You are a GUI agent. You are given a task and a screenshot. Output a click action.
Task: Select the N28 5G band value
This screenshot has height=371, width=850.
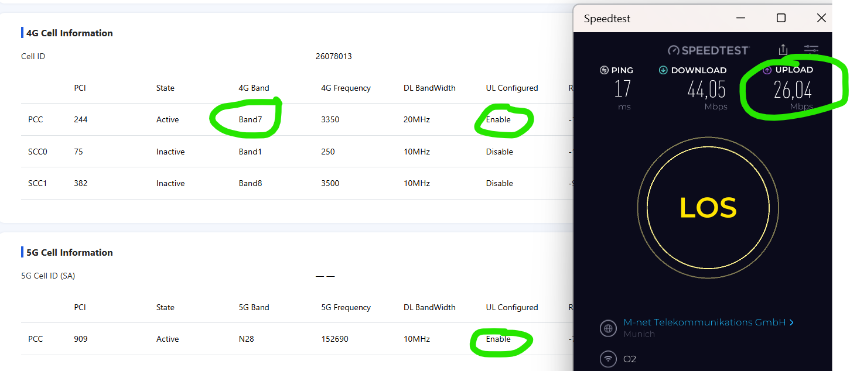246,339
